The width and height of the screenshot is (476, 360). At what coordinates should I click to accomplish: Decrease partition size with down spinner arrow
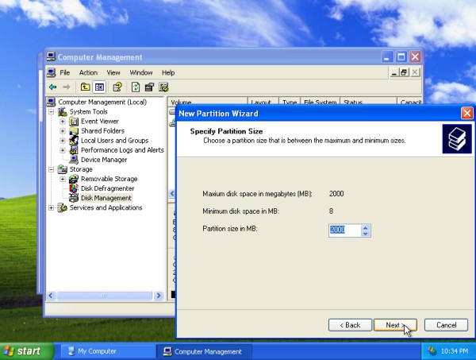366,234
